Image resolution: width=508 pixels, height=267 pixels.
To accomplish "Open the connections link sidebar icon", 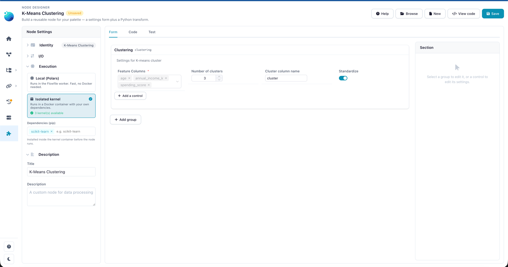I will tap(9, 86).
